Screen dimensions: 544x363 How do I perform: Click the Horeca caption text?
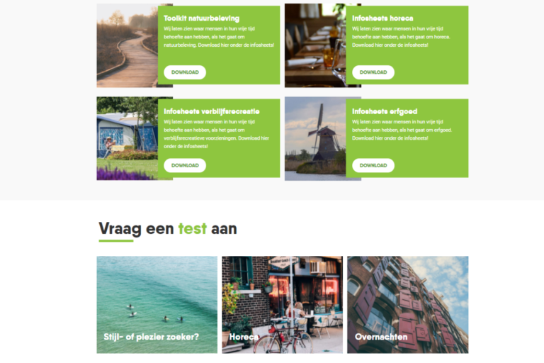[244, 337]
